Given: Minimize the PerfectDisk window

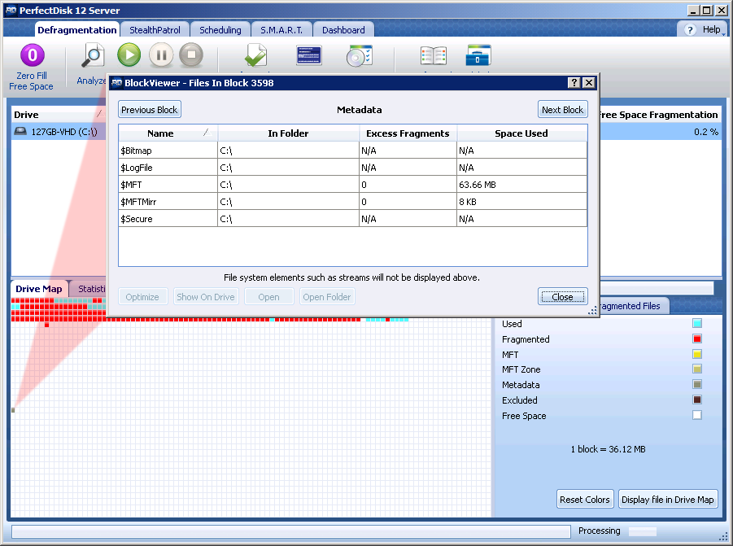Looking at the screenshot, I should pos(694,10).
